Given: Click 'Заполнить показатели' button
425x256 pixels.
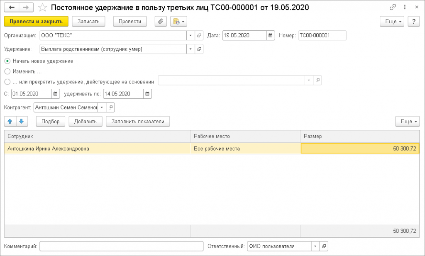Looking at the screenshot, I should tap(138, 122).
